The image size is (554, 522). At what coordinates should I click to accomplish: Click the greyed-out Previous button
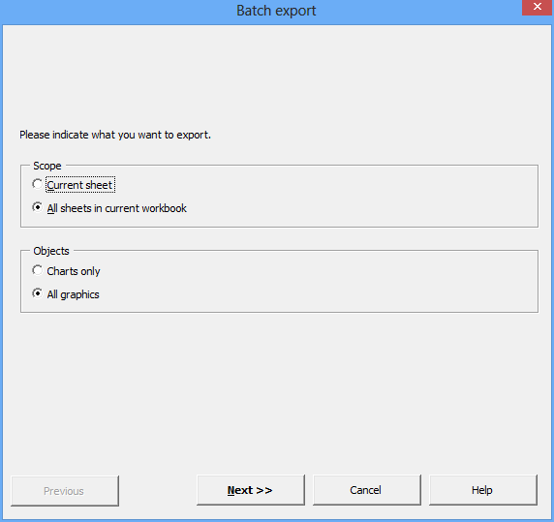click(65, 491)
